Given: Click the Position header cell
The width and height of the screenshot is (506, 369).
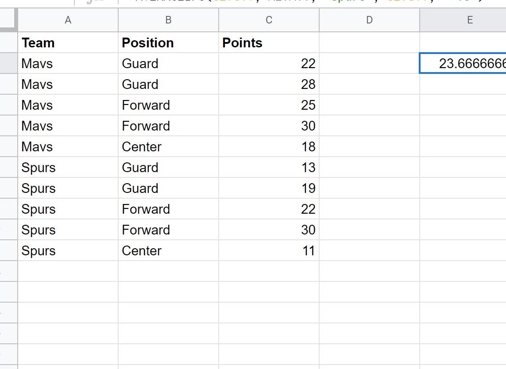Looking at the screenshot, I should pos(168,43).
